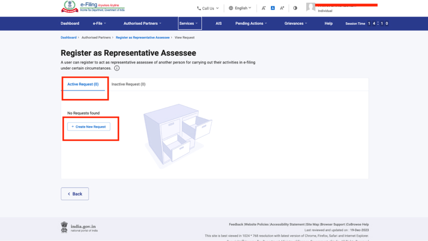Open the AIS menu item
428x241 pixels.
click(x=219, y=23)
